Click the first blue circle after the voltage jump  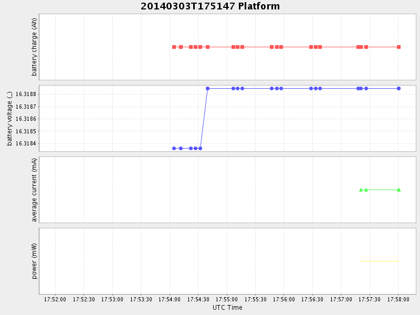[207, 88]
